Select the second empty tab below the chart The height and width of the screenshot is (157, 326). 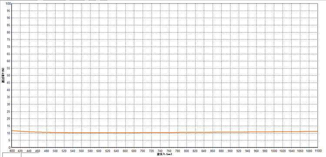30,155
